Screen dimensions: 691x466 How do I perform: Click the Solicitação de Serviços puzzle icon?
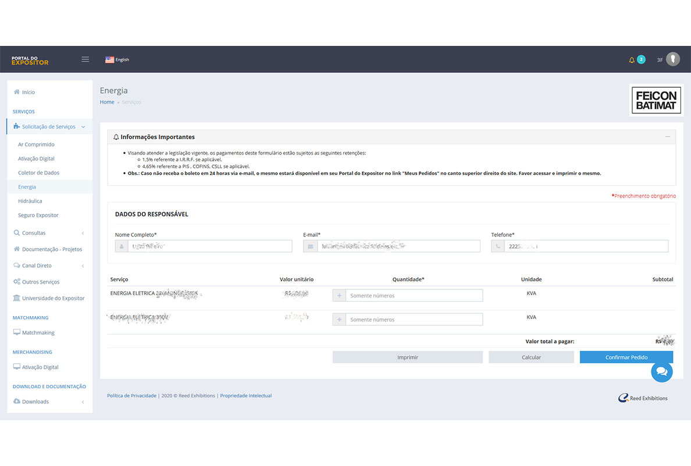click(x=17, y=126)
